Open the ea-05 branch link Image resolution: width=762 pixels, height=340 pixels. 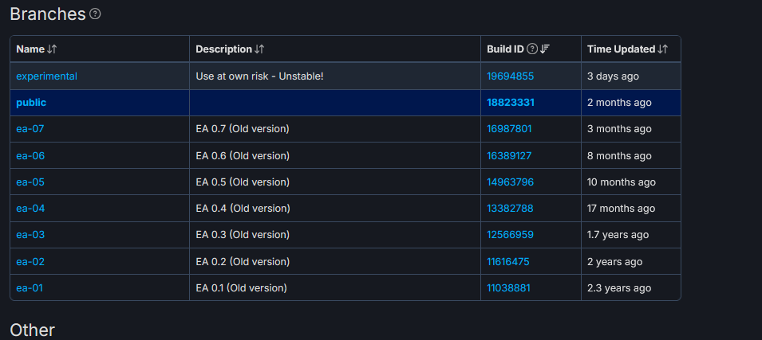(x=30, y=182)
